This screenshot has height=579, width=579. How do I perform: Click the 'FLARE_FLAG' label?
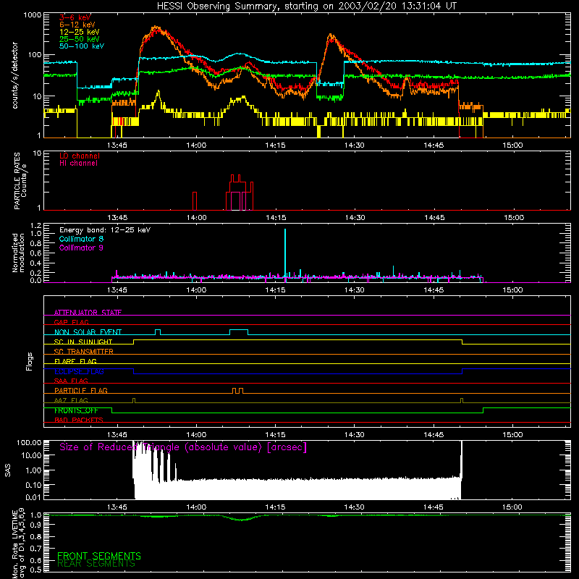tap(75, 361)
